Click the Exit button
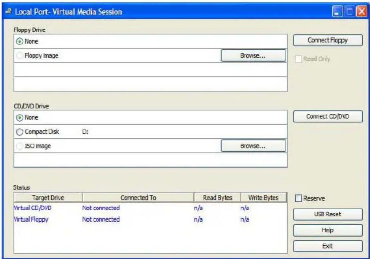The height and width of the screenshot is (259, 370). coord(328,246)
